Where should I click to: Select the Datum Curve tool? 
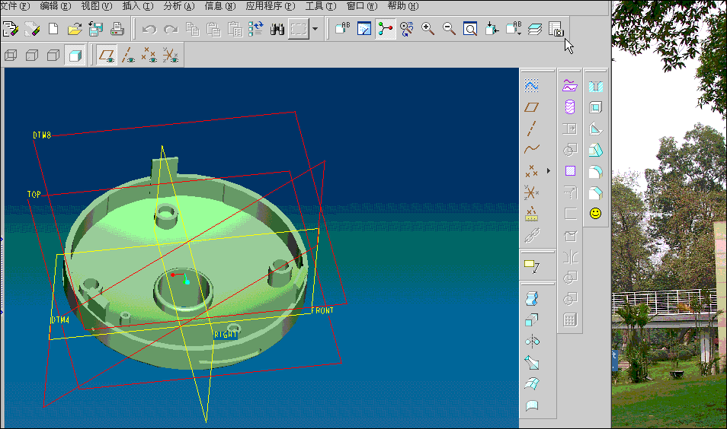point(531,149)
